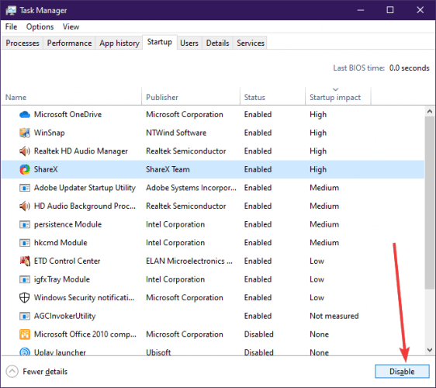The image size is (436, 388).
Task: Select the AGCInvokerUtility name
Action: click(65, 316)
